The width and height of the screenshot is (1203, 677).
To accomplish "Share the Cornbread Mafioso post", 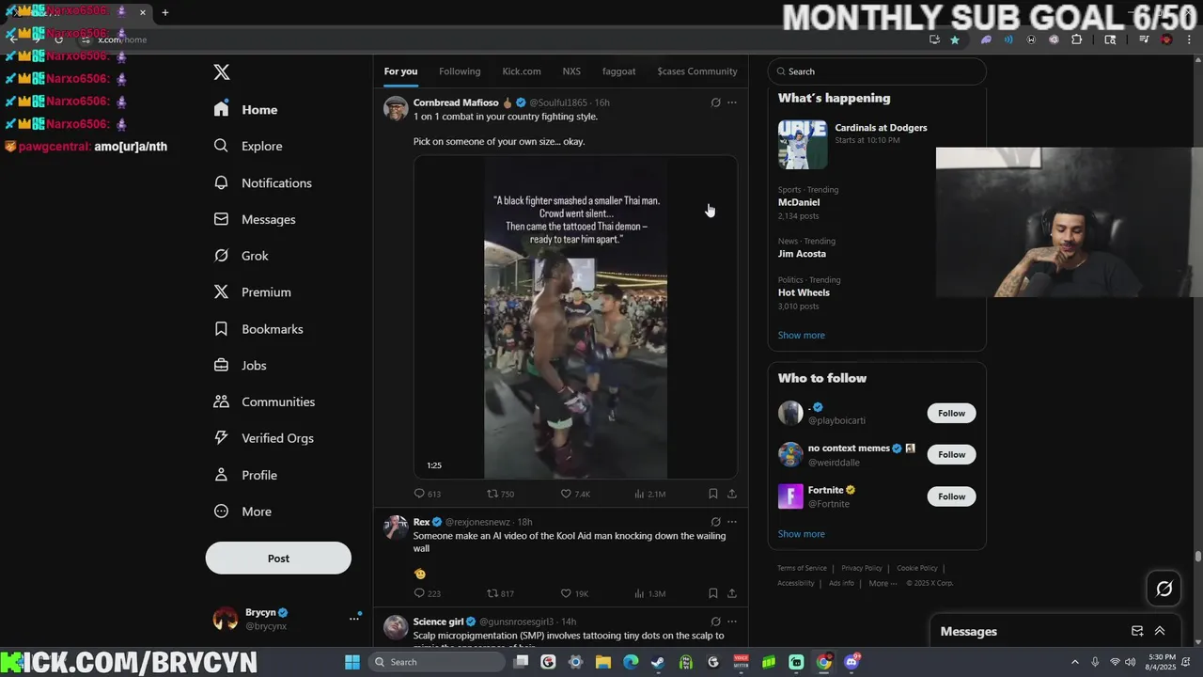I will (732, 494).
